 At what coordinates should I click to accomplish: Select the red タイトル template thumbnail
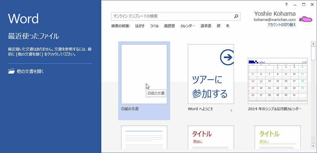point(211,137)
